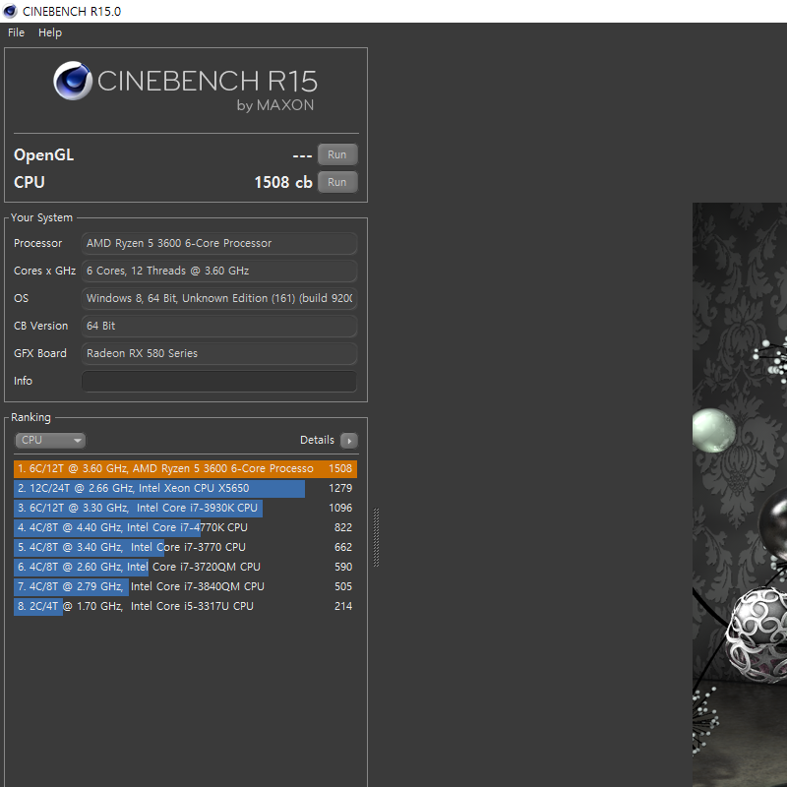This screenshot has height=787, width=787.
Task: Select the Core i5-3317U ranking row
Action: [x=185, y=606]
